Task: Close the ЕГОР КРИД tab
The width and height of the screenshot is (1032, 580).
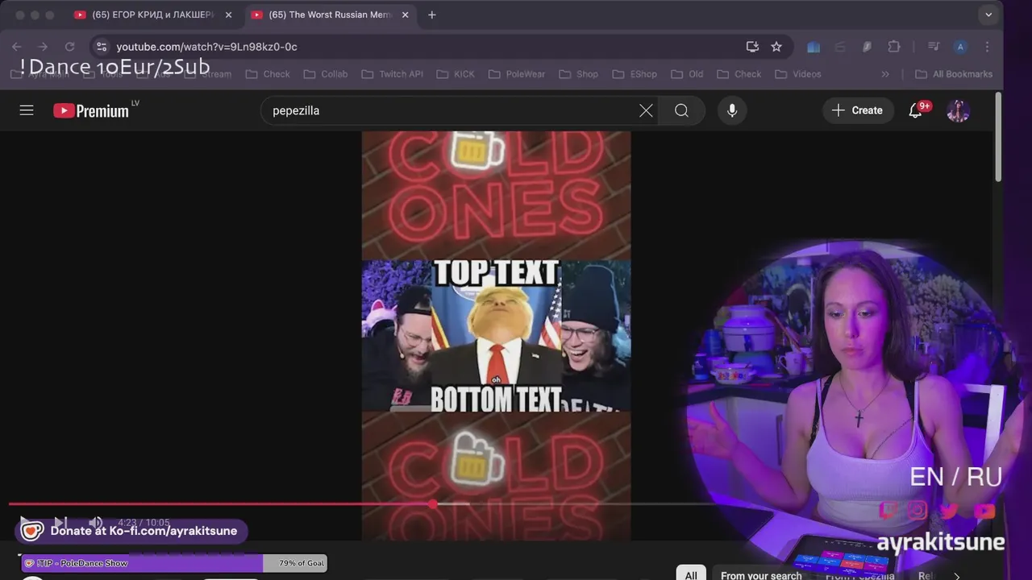Action: pyautogui.click(x=228, y=14)
